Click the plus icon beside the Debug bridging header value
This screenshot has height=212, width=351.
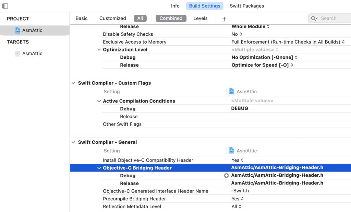pyautogui.click(x=226, y=176)
